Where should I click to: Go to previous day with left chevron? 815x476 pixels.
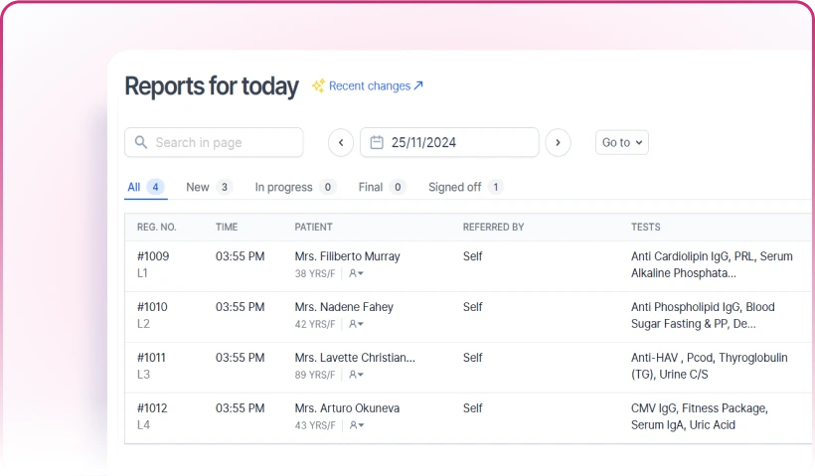click(341, 142)
